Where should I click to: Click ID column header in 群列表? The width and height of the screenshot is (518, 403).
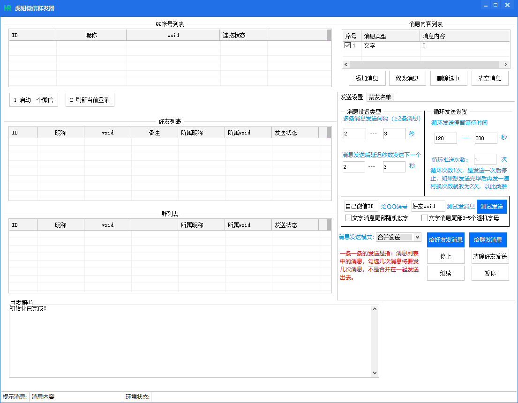23,225
